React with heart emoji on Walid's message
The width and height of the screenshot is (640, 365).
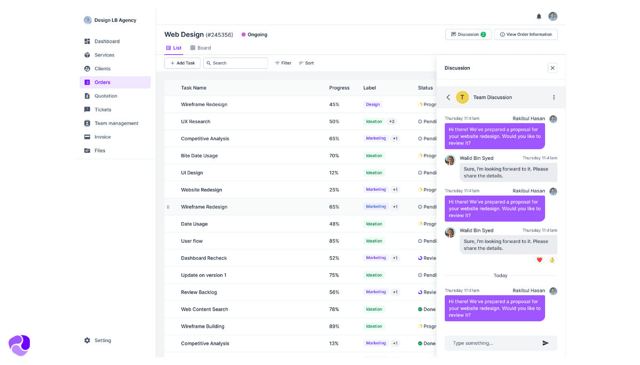pos(539,260)
